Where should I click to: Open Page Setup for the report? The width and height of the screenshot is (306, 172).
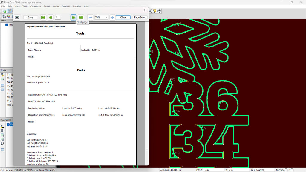pos(140,17)
